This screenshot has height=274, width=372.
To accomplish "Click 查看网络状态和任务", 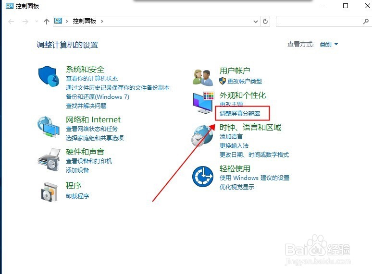I will tap(92, 129).
